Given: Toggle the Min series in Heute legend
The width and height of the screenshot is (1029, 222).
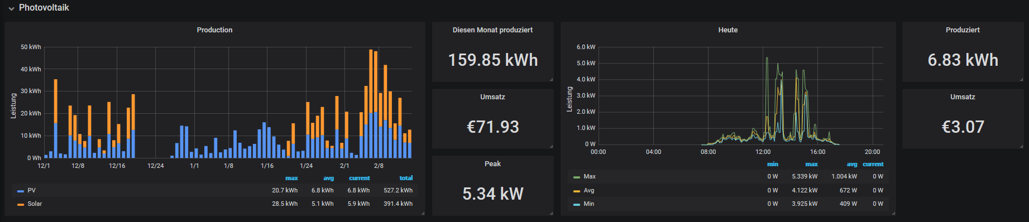Looking at the screenshot, I should (589, 204).
